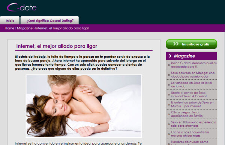The width and height of the screenshot is (225, 145).
Task: Open the ¿Qué significa Casual Dating? tab
Action: click(49, 21)
